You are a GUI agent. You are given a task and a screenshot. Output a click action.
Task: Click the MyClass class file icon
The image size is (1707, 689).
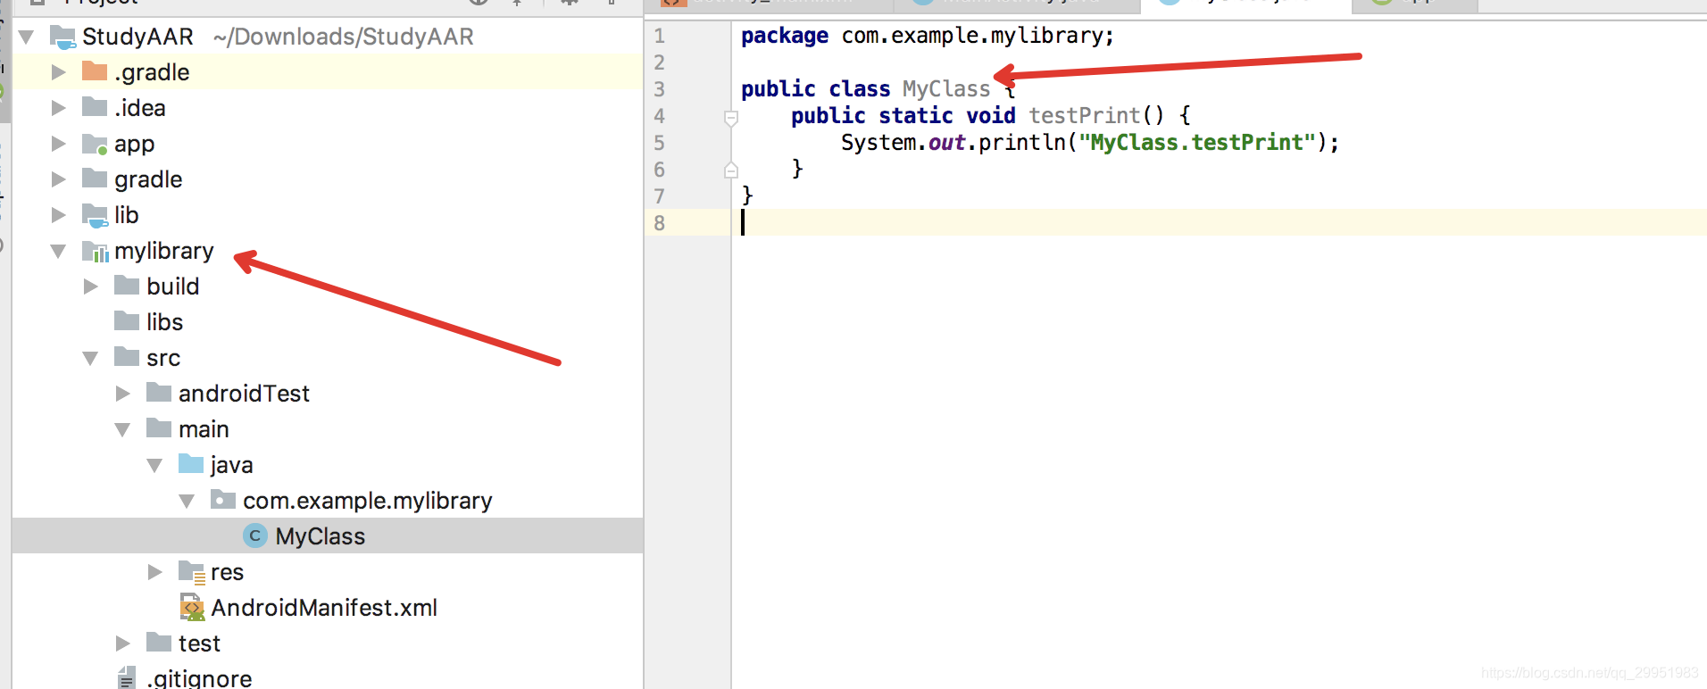(255, 535)
